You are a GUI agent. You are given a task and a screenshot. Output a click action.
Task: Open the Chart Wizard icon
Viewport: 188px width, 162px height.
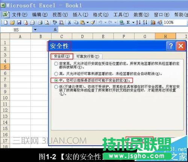[x=153, y=23]
